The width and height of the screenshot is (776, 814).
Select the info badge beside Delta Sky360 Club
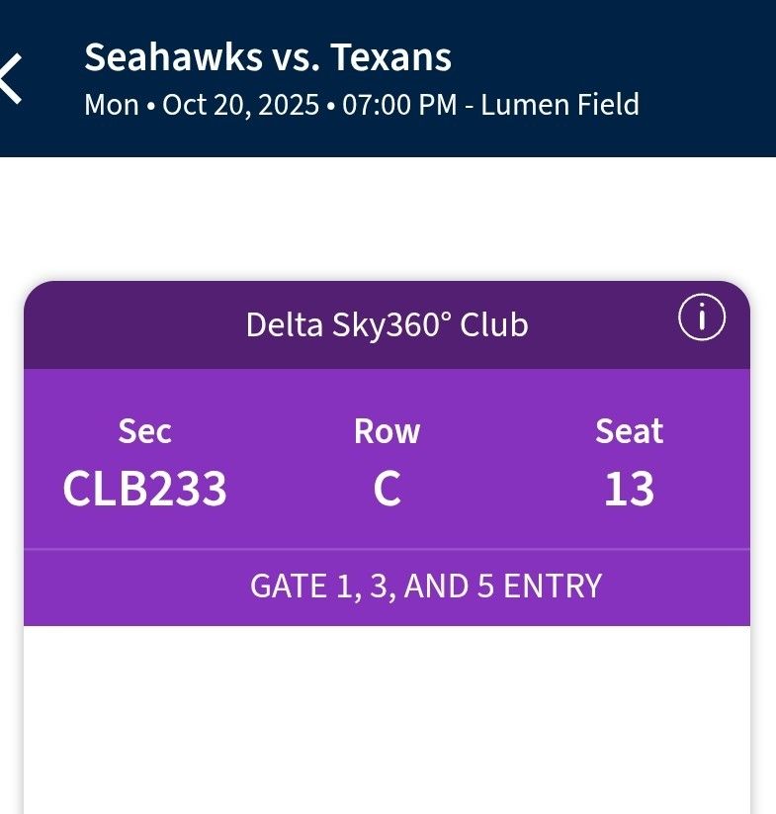click(704, 317)
